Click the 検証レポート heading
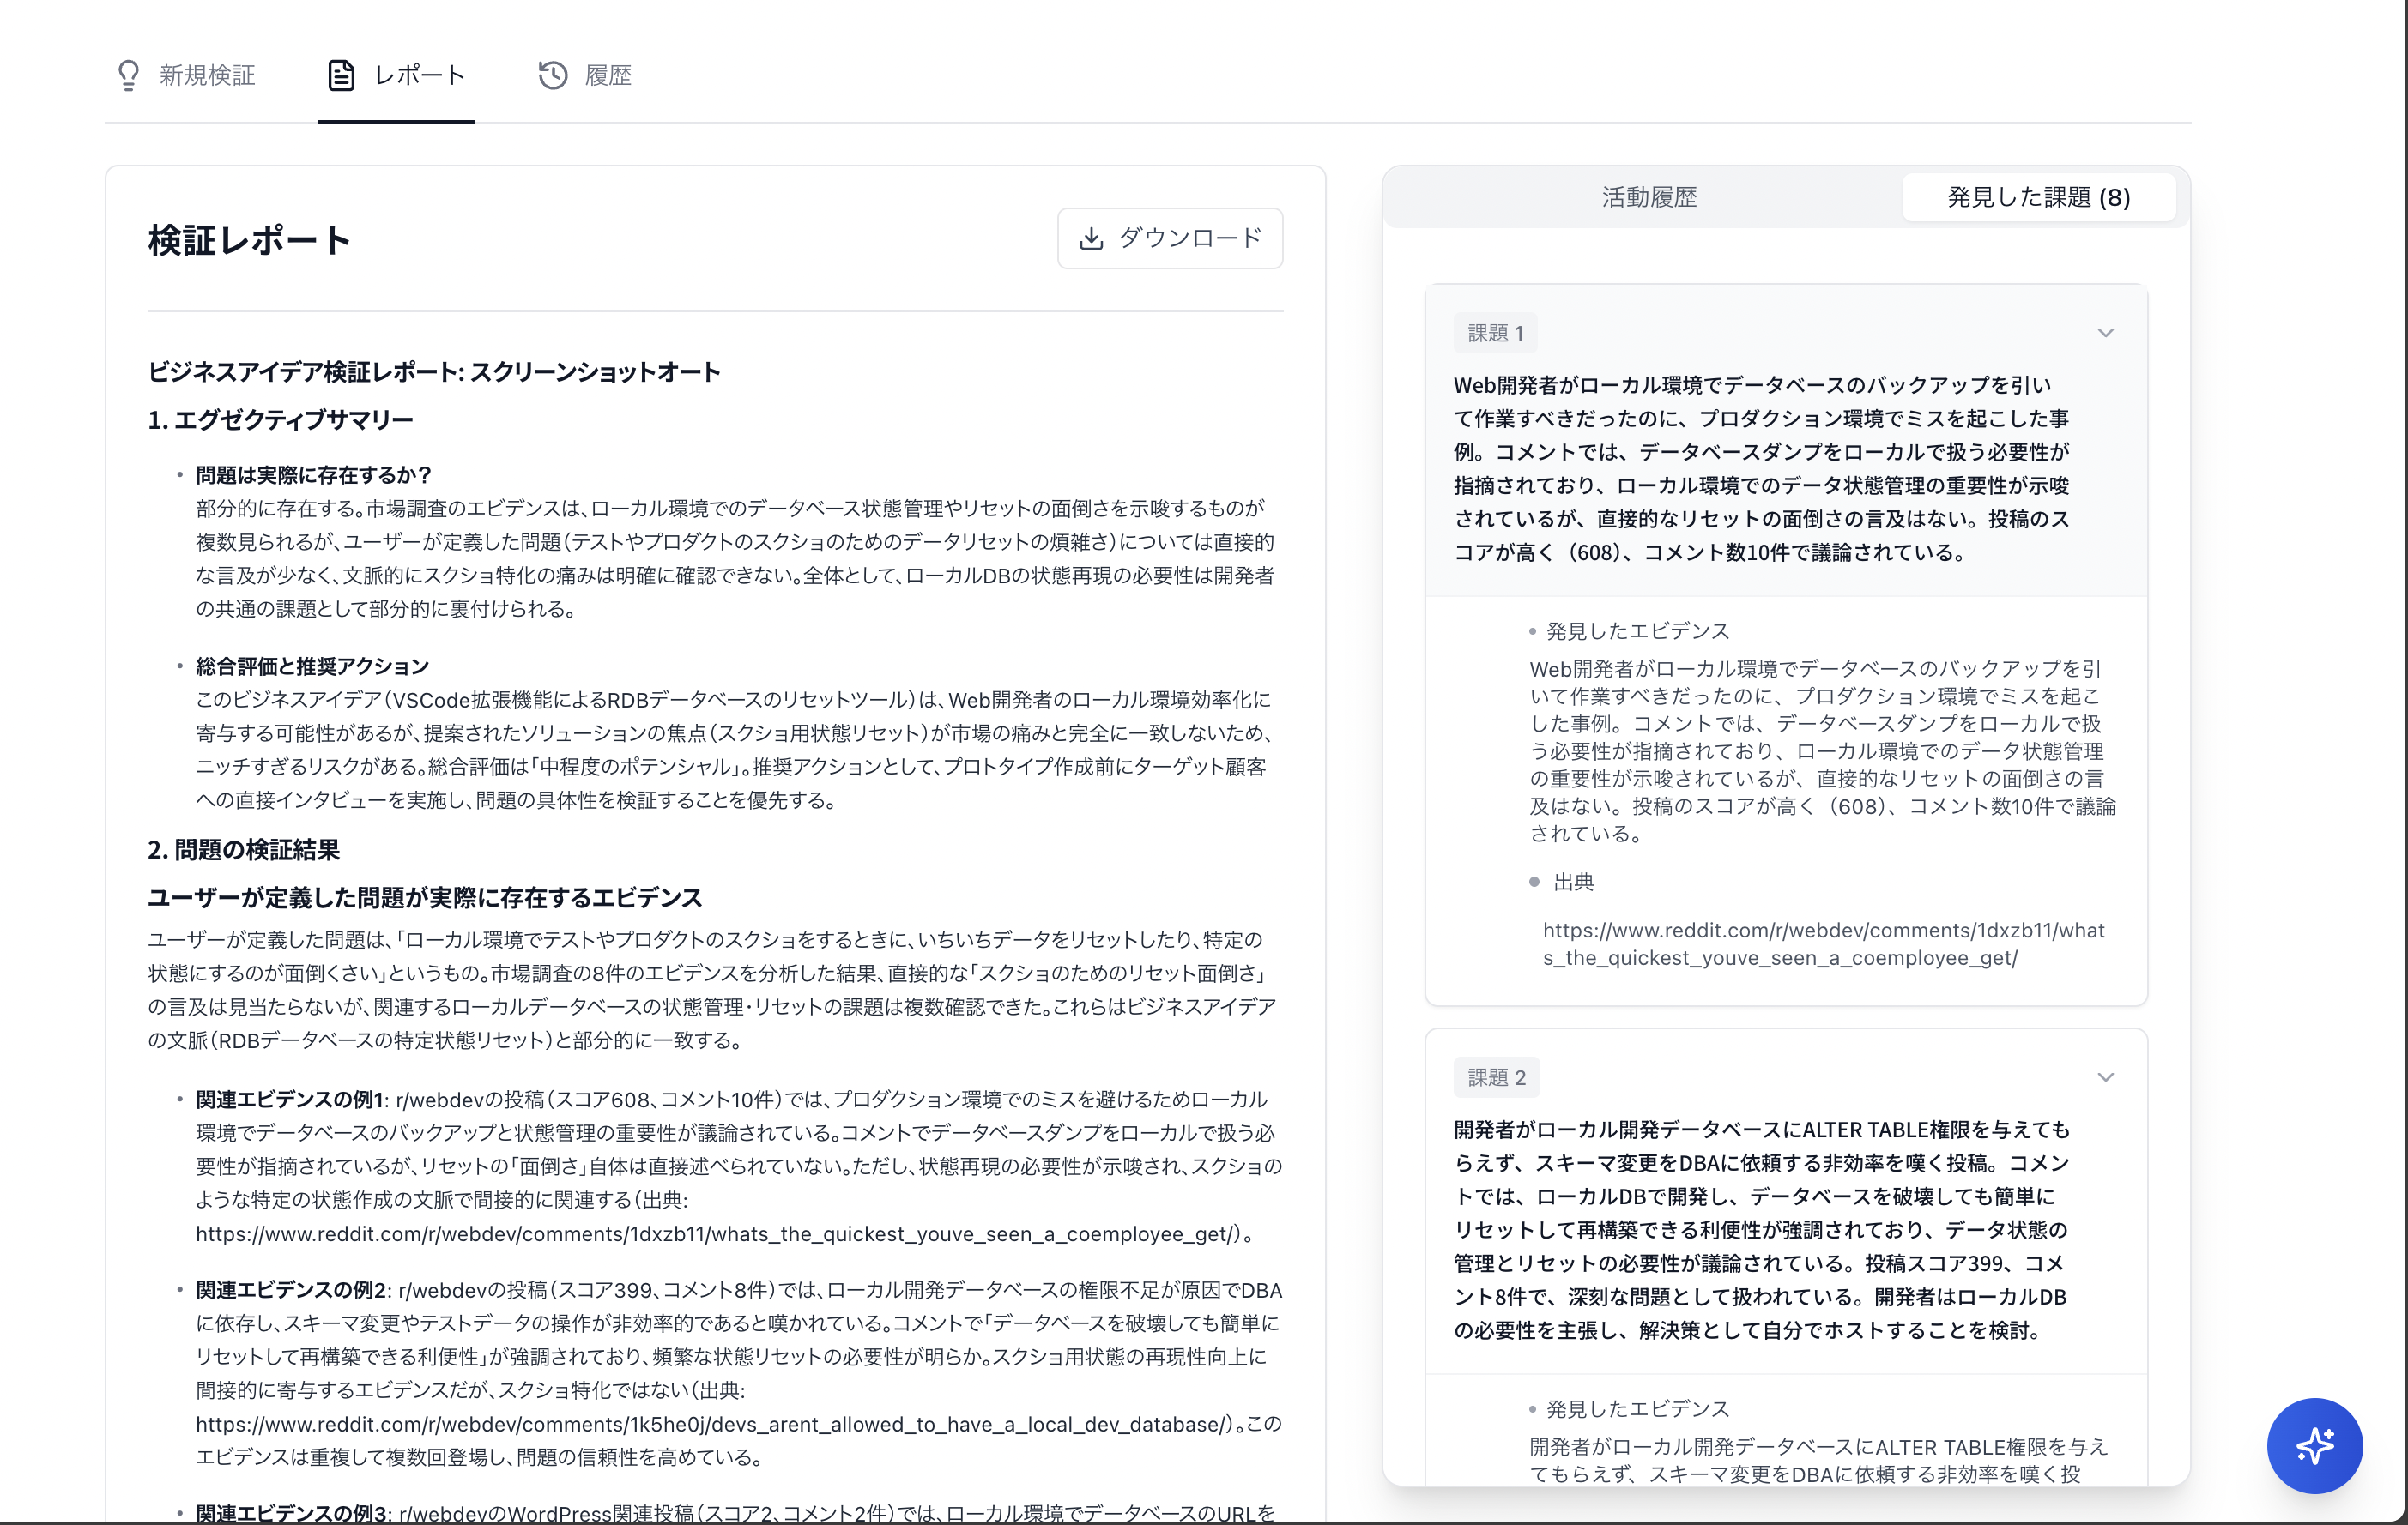Image resolution: width=2408 pixels, height=1525 pixels. 249,240
